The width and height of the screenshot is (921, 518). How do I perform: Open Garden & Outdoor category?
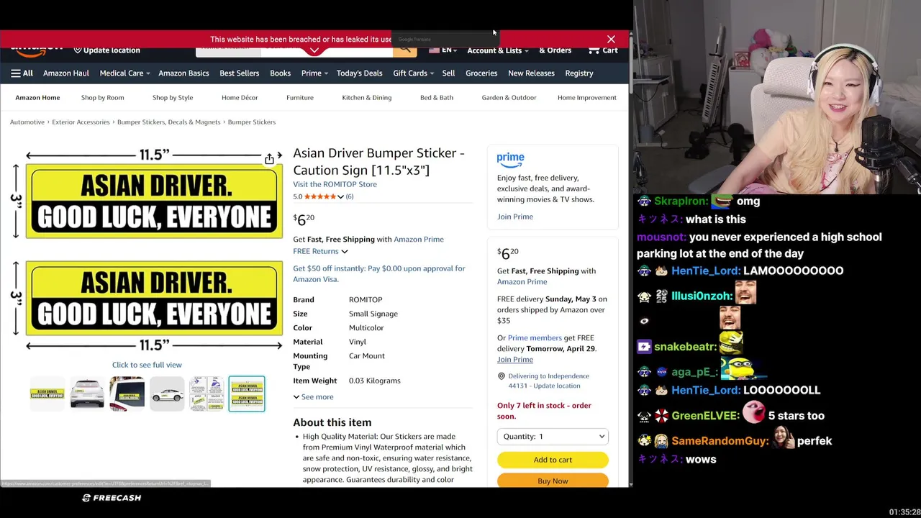pyautogui.click(x=509, y=98)
